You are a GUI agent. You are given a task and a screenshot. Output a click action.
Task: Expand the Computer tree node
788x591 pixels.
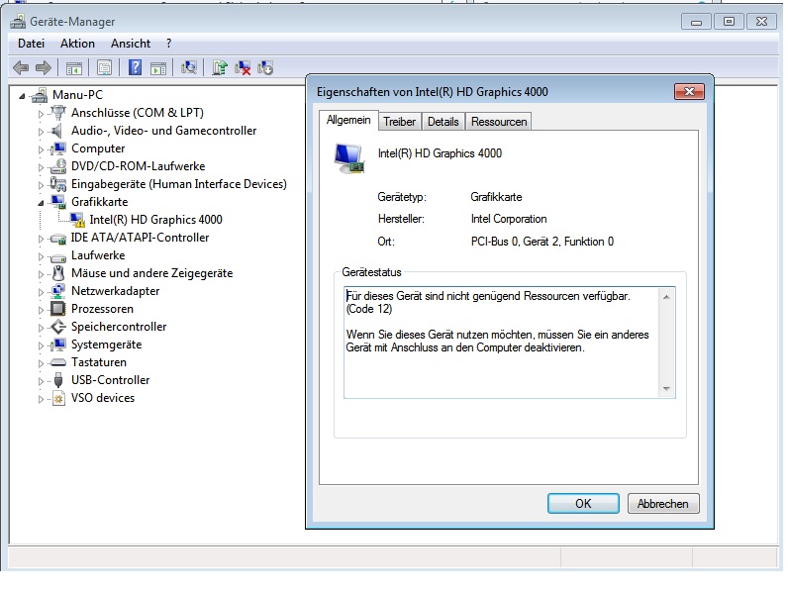tap(41, 149)
